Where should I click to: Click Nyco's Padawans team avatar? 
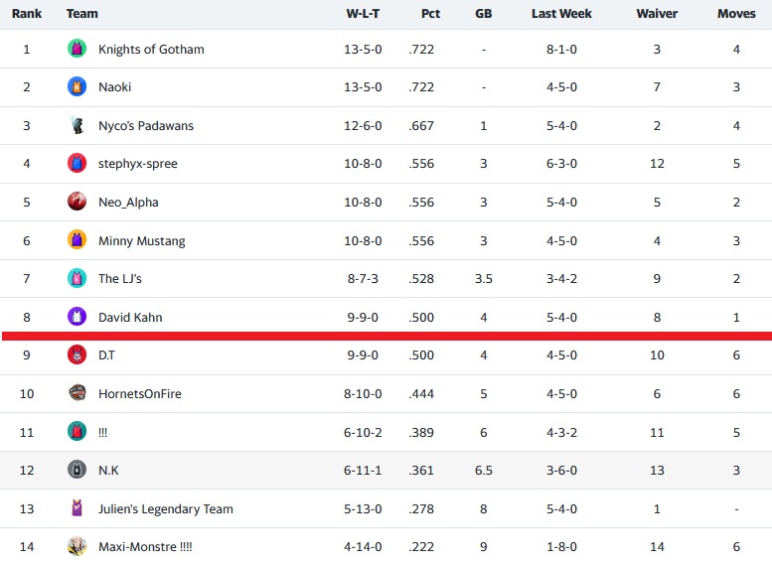point(77,126)
